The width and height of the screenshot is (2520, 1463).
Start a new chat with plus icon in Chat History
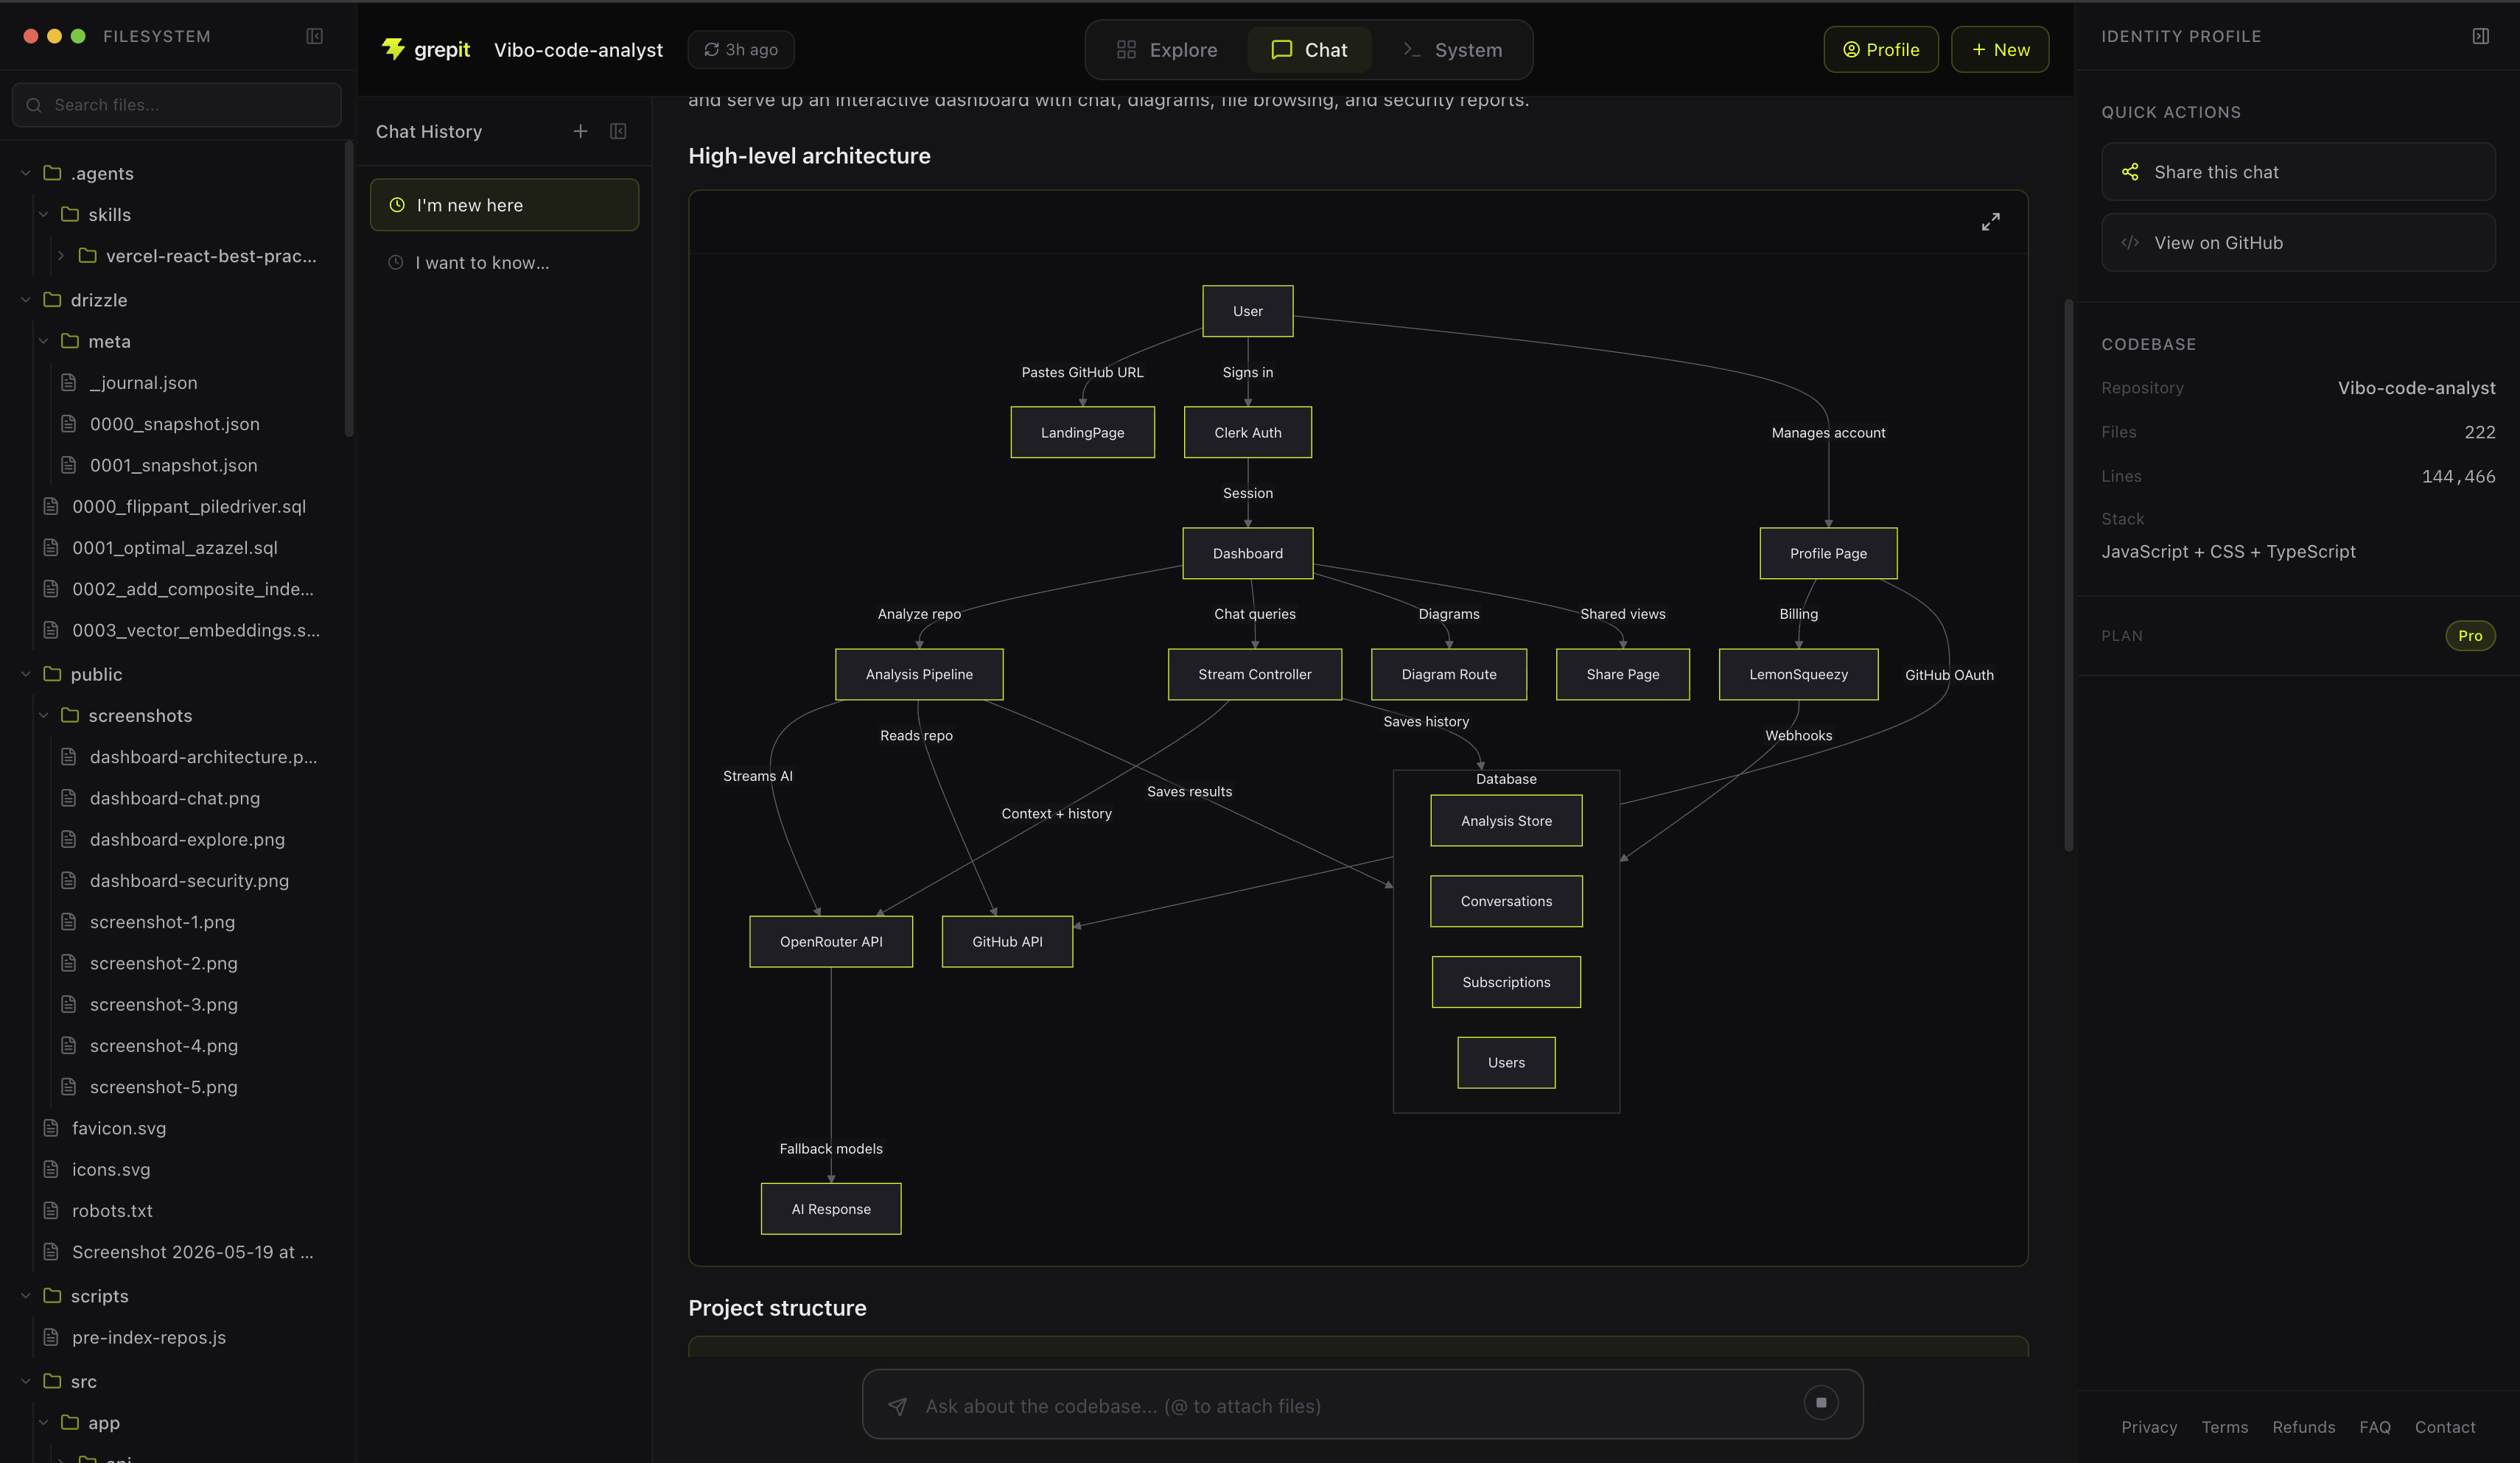(x=580, y=131)
